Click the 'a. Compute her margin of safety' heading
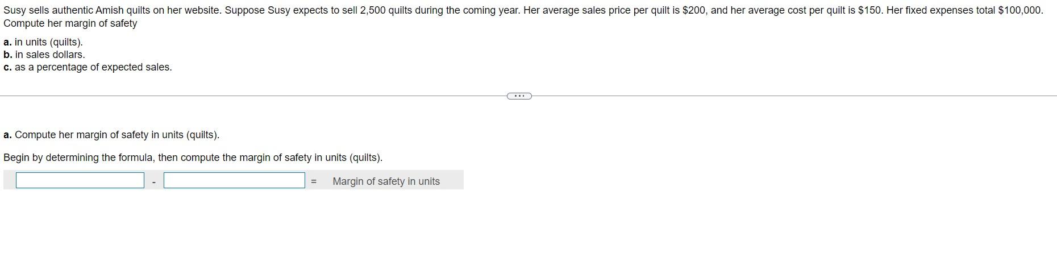1057x269 pixels. click(111, 135)
